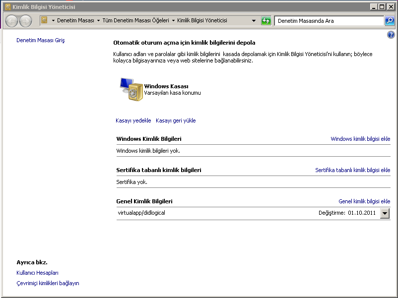Open Kullanıcı Hesapları link
Viewport: 398px width, 298px height.
[37, 273]
